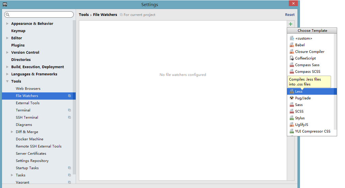Viewport: 345px width, 188px height.
Task: Expand the Version Control section arrow
Action: (7, 52)
